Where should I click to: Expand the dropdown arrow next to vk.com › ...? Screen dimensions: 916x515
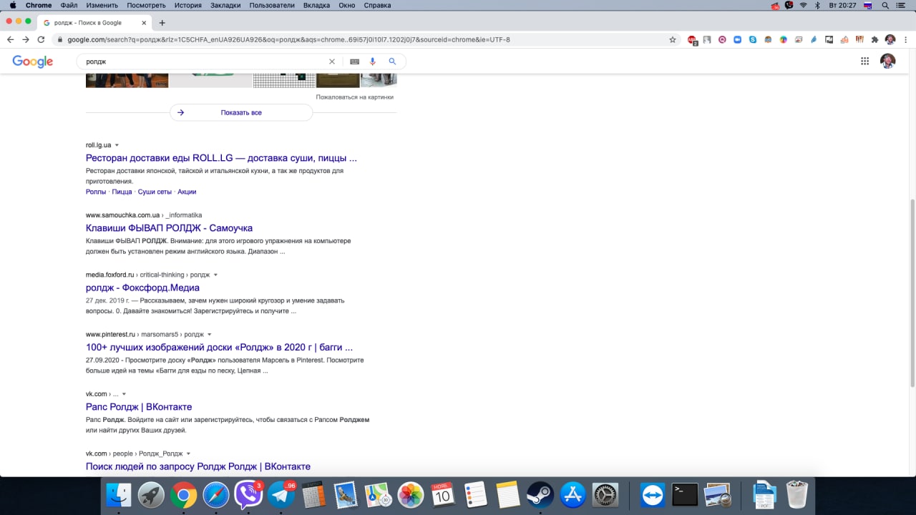124,394
